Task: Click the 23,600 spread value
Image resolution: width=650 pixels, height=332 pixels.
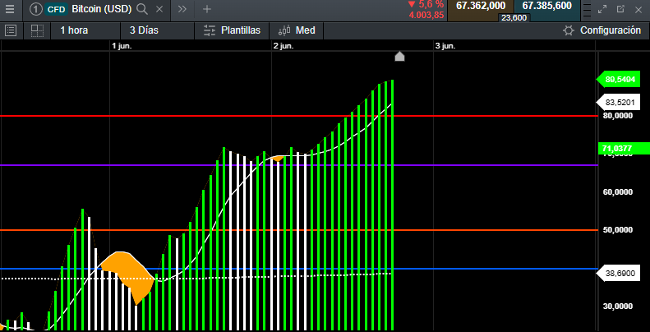Action: click(x=514, y=17)
